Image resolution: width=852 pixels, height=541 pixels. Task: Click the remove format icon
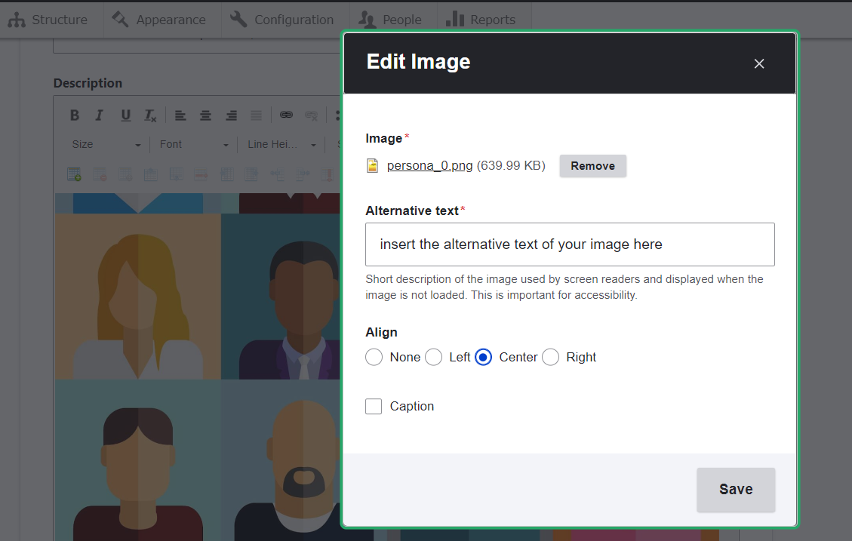click(x=150, y=115)
